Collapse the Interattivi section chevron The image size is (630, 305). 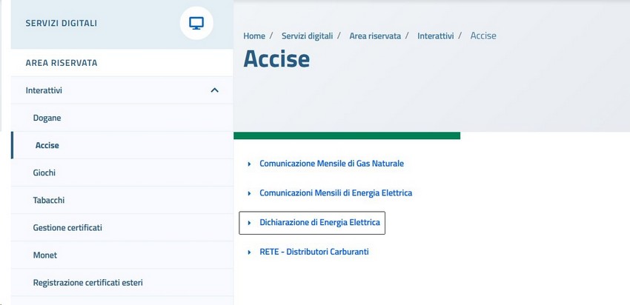coord(214,90)
